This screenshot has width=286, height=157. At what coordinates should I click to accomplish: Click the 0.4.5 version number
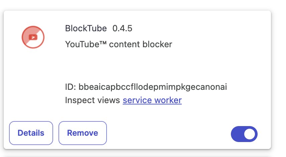point(122,28)
